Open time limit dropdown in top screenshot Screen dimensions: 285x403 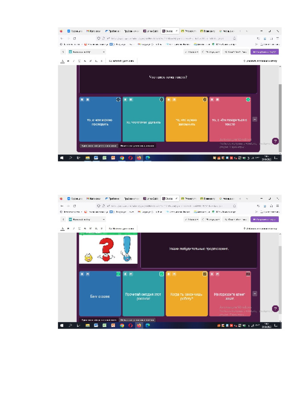[x=211, y=52]
